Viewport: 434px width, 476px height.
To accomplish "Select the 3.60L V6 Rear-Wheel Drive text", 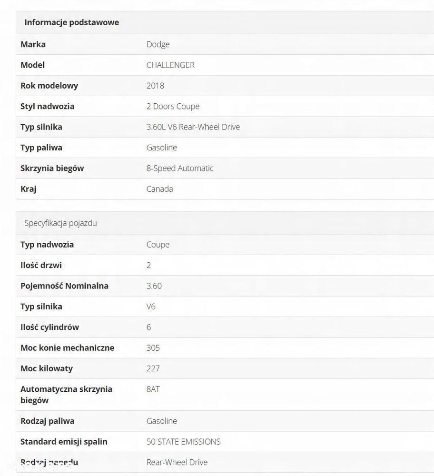I will (x=193, y=127).
